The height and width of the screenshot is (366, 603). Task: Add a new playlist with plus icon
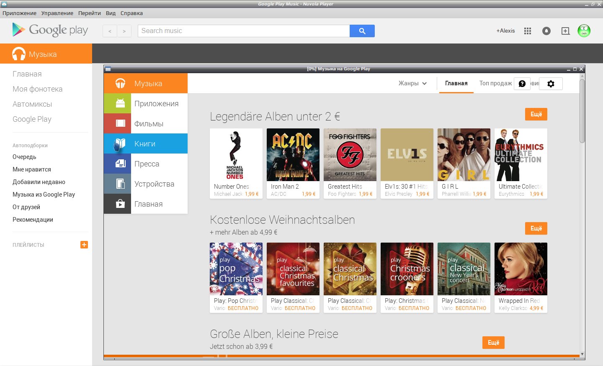[x=84, y=245]
